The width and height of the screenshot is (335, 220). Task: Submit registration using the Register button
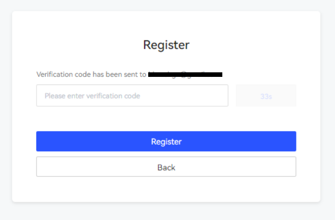point(166,142)
